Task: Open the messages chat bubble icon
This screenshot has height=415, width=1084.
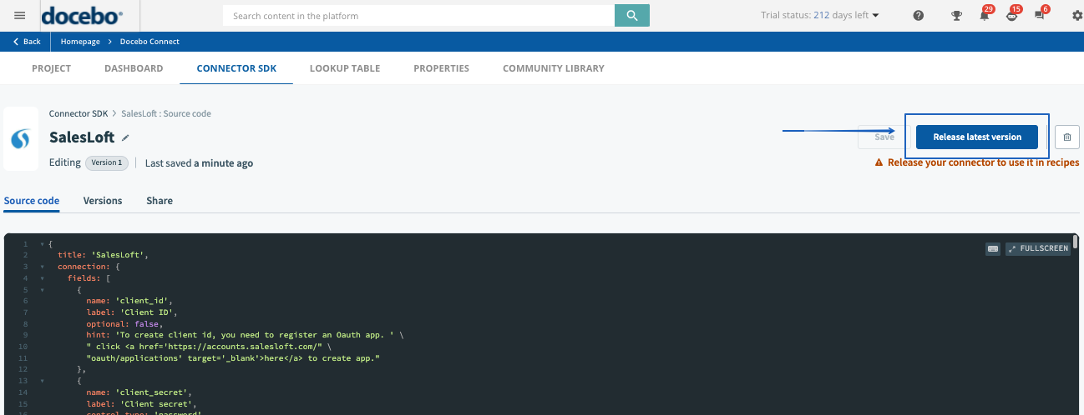Action: 1040,16
